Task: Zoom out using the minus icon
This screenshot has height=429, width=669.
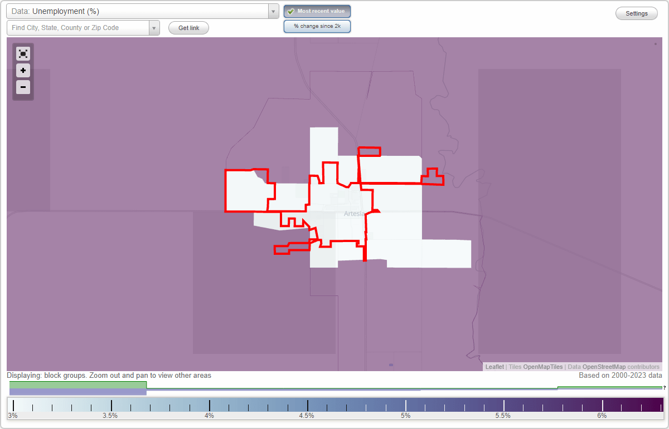Action: tap(23, 87)
